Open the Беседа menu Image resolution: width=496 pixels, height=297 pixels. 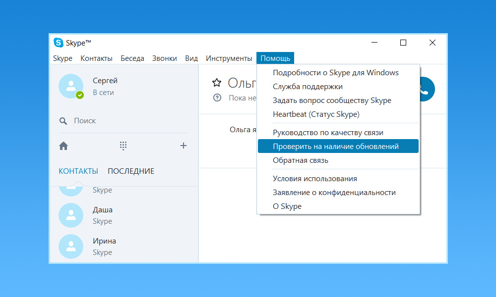pyautogui.click(x=132, y=58)
